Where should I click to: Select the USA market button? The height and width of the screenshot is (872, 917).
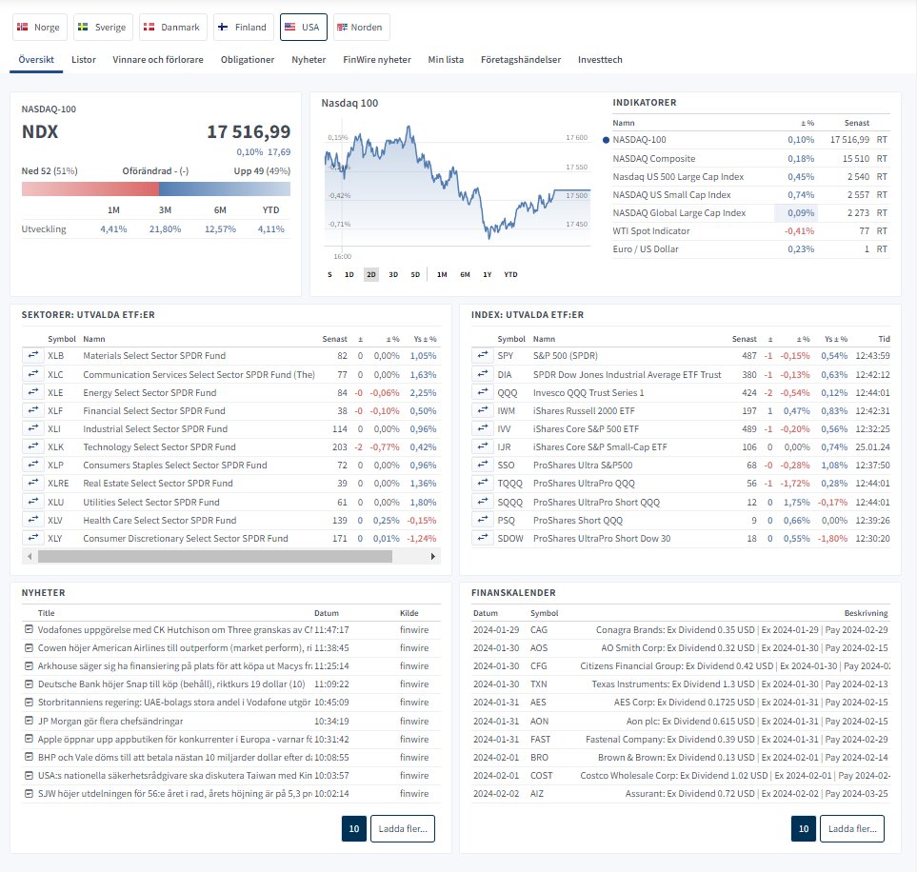tap(304, 27)
